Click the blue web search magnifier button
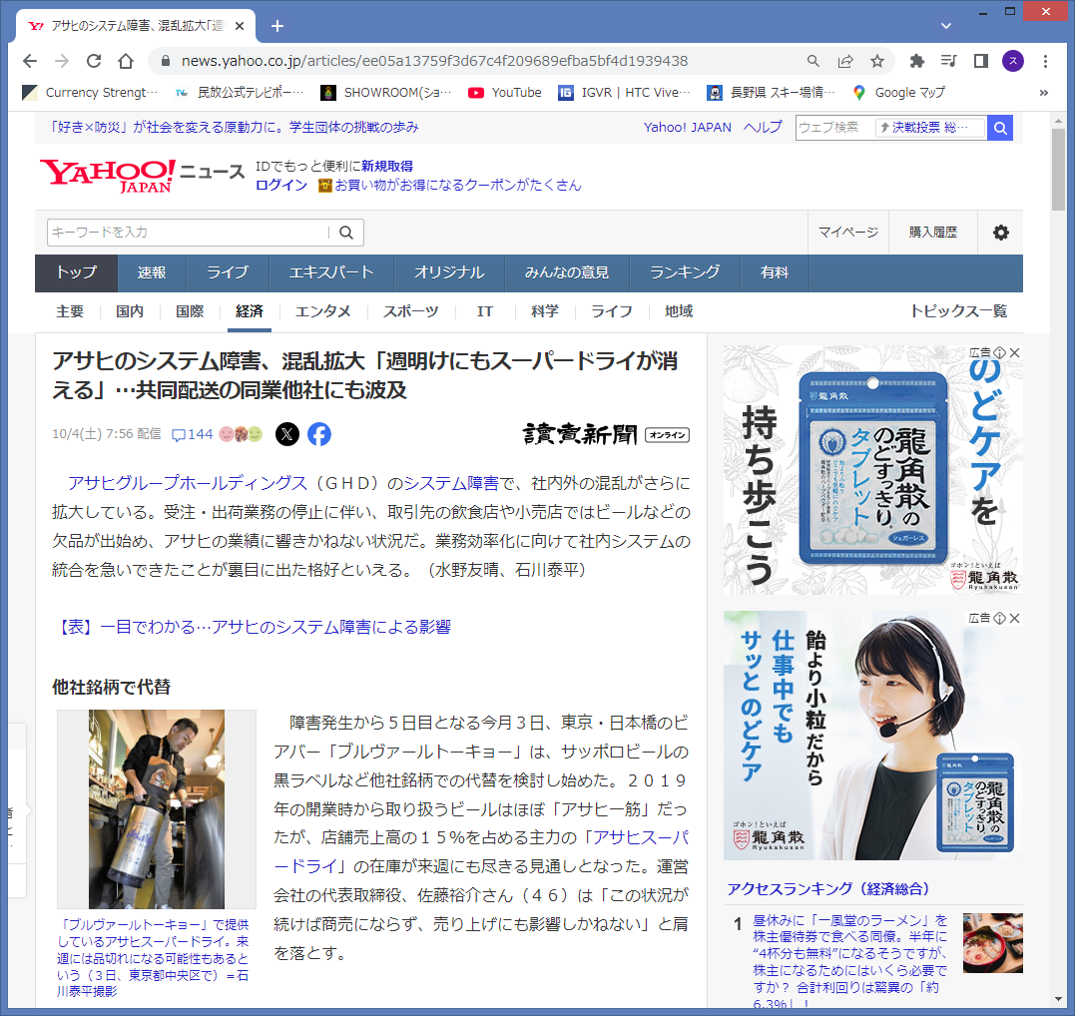 pos(1000,128)
